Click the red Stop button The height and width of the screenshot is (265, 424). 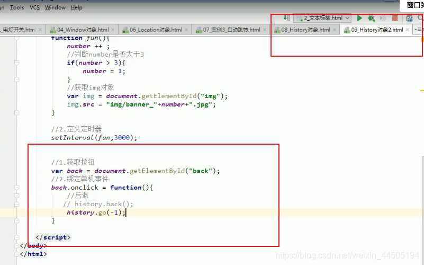tap(395, 18)
